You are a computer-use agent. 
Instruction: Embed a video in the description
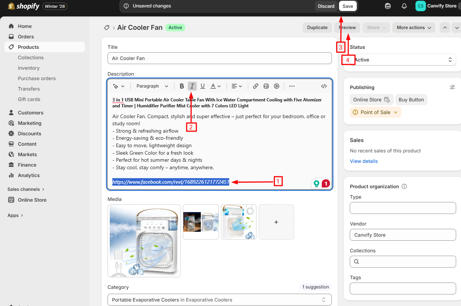point(276,86)
